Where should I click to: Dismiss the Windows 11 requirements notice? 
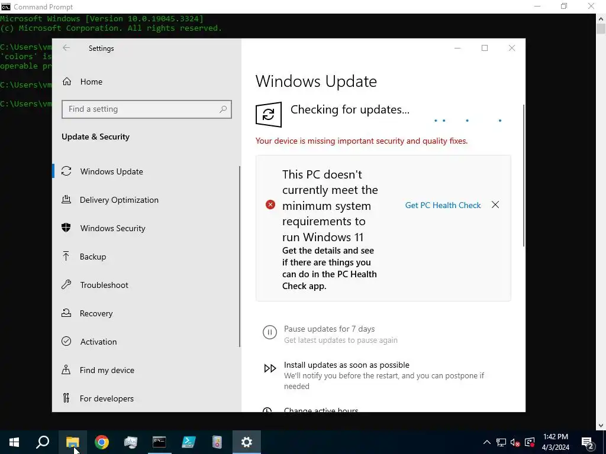(495, 205)
